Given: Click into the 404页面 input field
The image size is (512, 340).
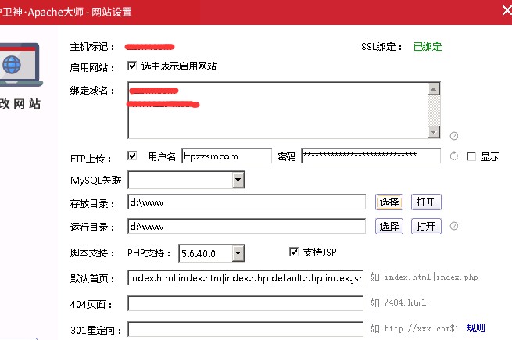Looking at the screenshot, I should tap(246, 303).
